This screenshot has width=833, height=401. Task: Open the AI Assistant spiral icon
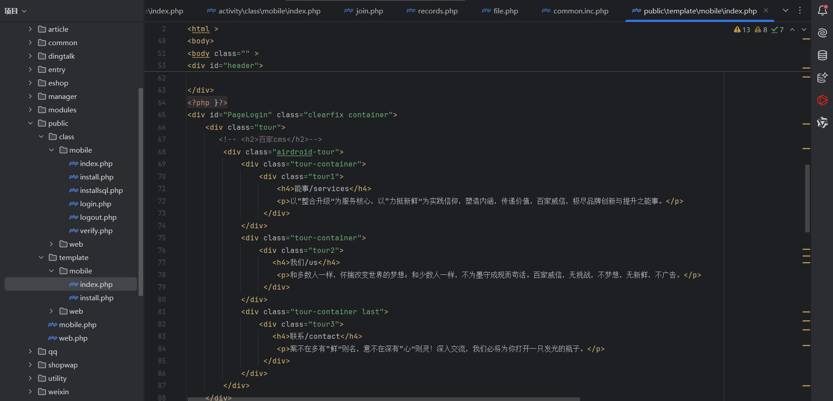pyautogui.click(x=822, y=33)
